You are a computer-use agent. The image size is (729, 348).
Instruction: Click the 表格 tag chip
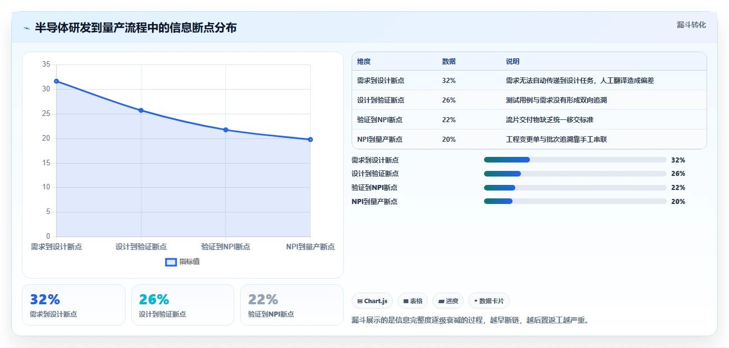click(x=413, y=301)
